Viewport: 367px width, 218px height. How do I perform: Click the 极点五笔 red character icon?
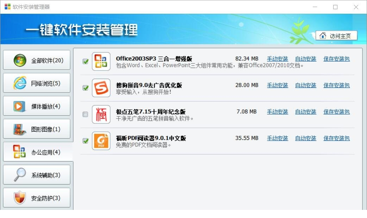coord(101,114)
